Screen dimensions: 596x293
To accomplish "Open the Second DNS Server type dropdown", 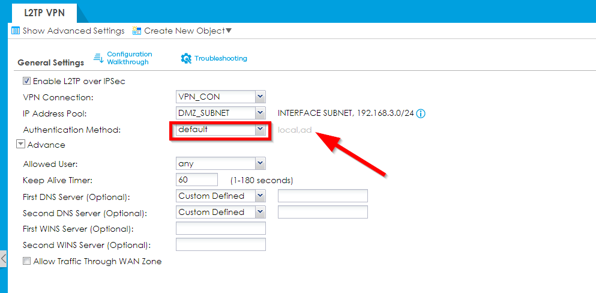I will coord(259,212).
